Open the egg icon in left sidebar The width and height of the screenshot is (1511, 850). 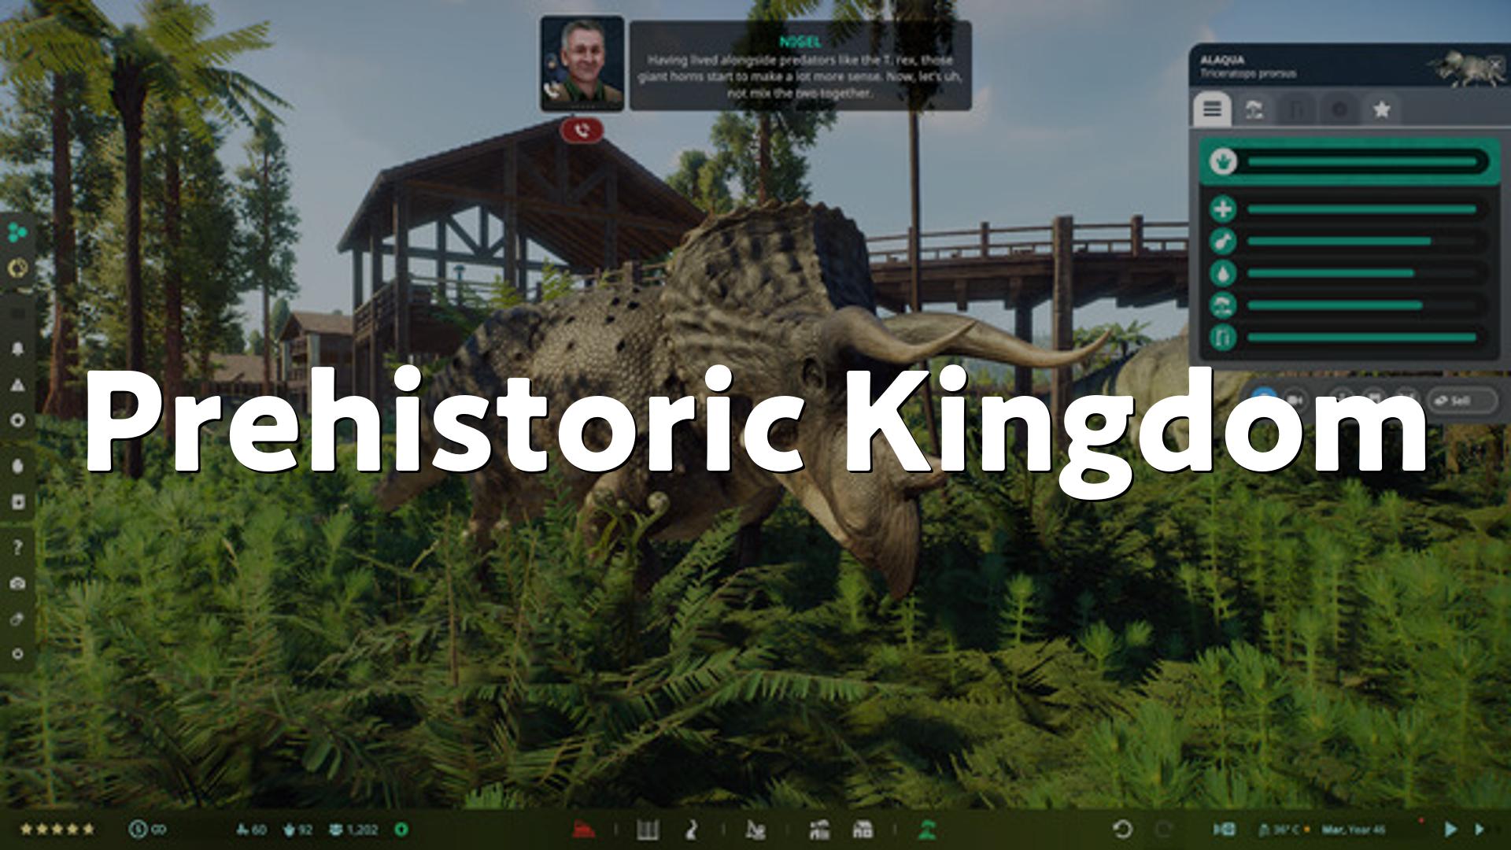[x=18, y=466]
